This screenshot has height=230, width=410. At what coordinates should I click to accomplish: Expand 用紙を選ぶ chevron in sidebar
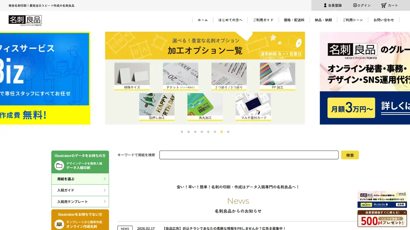[105, 179]
